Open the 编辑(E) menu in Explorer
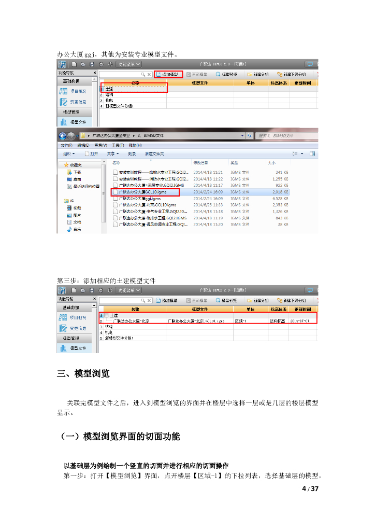The height and width of the screenshot is (531, 375). coord(83,145)
